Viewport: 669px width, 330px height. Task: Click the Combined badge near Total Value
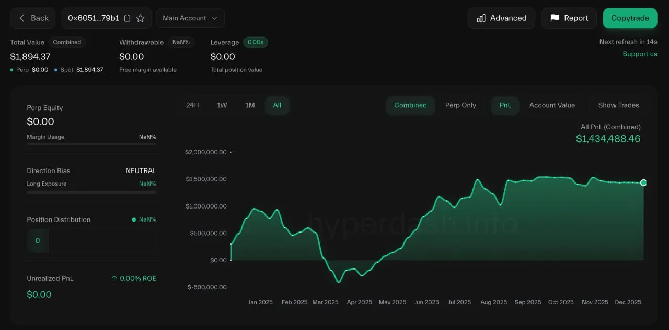tap(67, 42)
